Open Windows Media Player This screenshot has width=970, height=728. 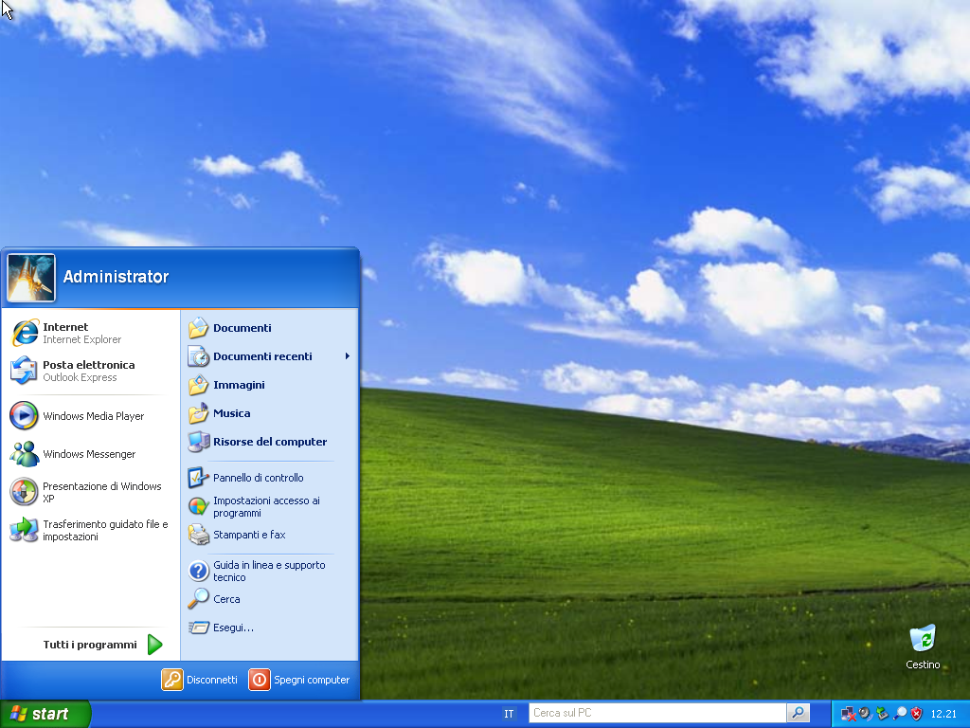(90, 416)
